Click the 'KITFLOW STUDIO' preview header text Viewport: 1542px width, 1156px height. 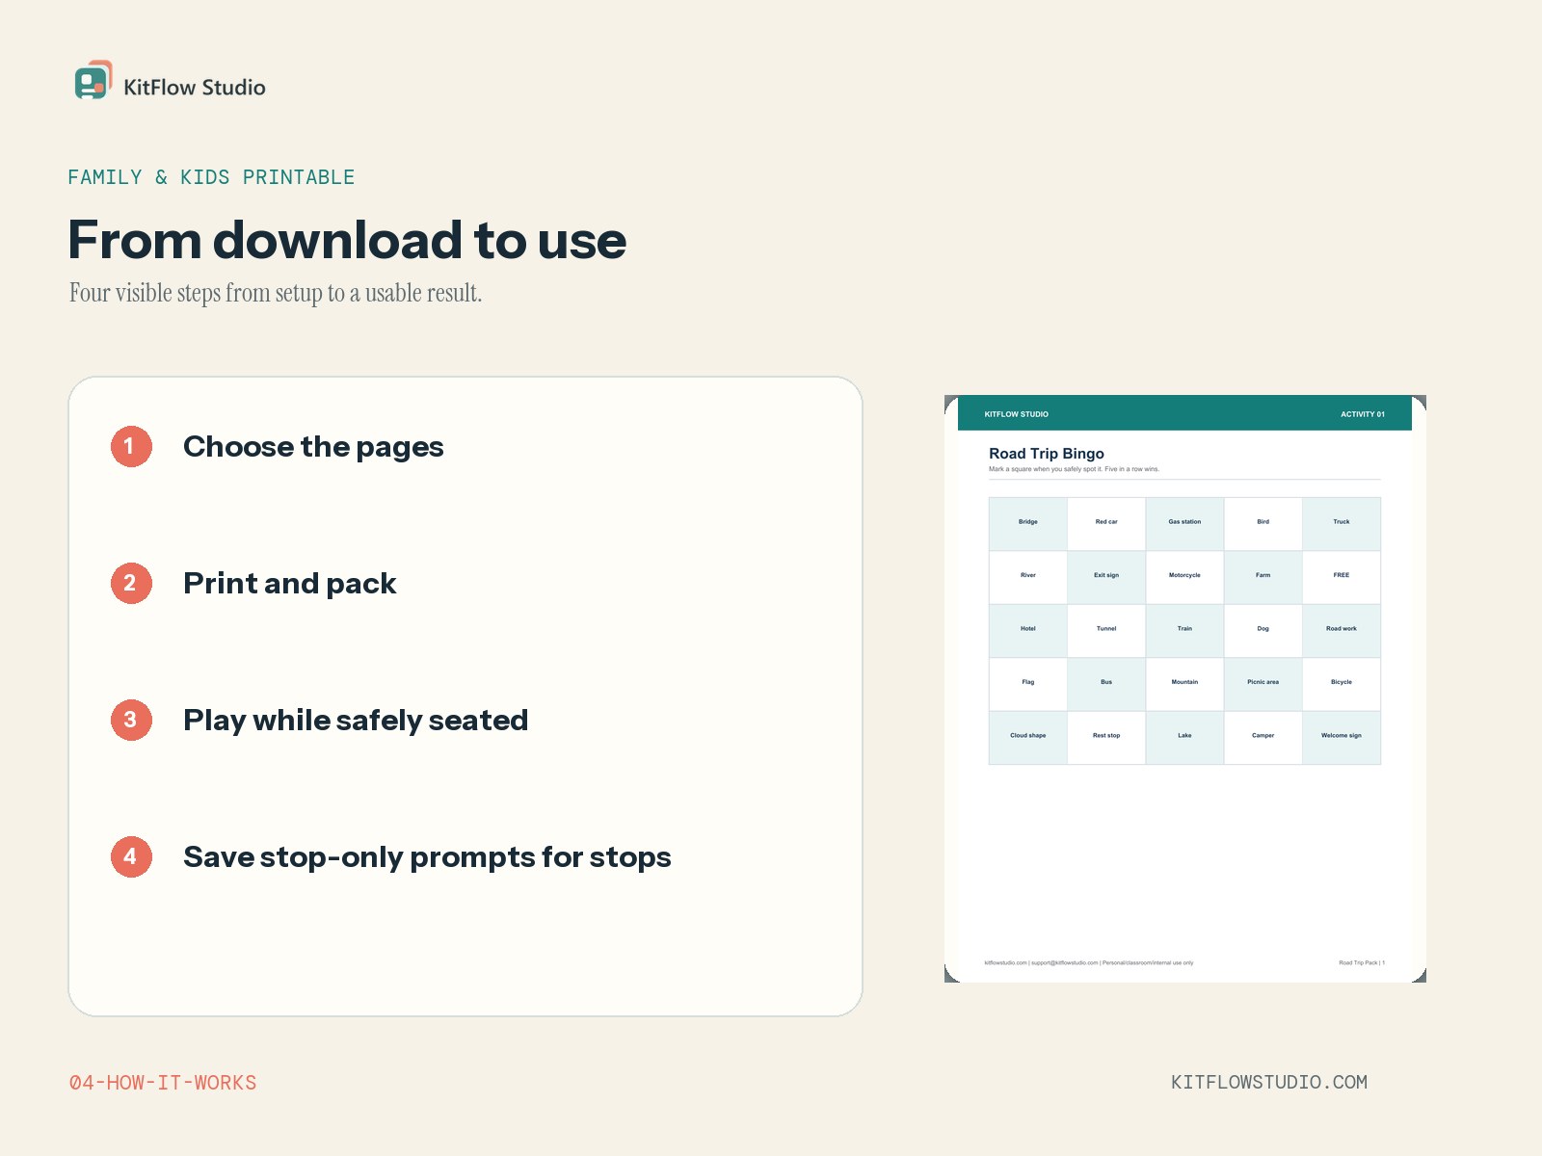click(x=1016, y=414)
